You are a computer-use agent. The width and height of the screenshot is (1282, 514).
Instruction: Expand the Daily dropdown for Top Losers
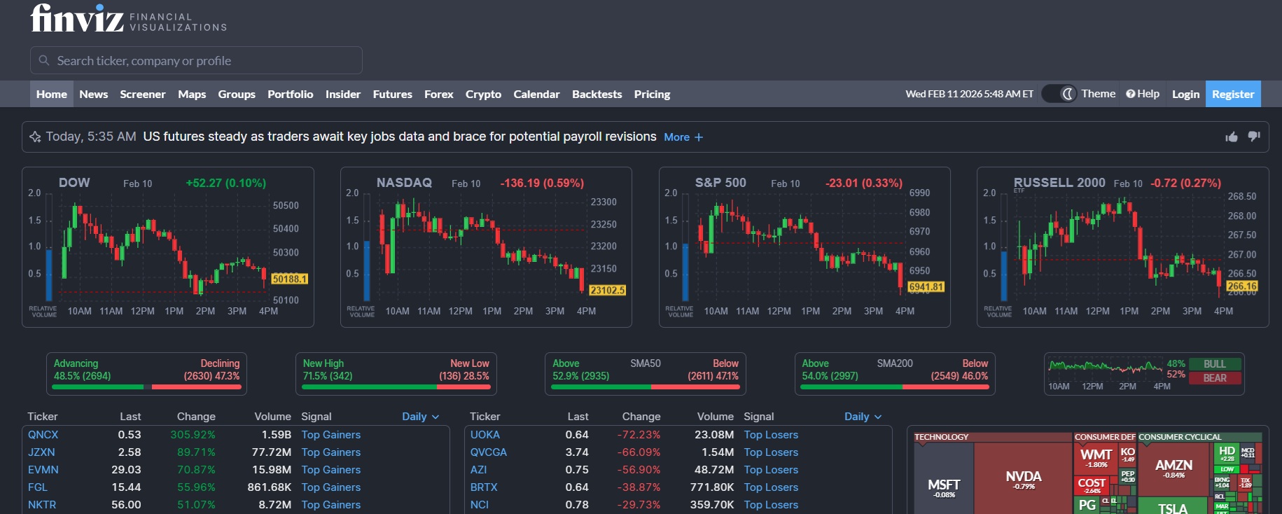click(x=863, y=417)
